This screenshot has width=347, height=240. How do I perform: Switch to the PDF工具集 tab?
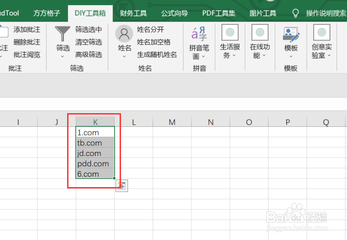[219, 13]
